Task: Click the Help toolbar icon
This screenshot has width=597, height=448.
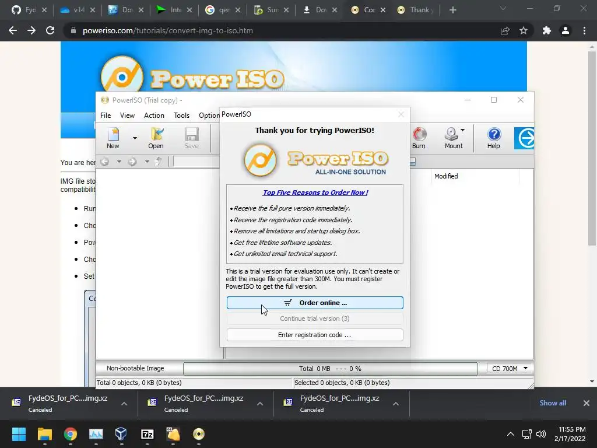Action: [x=494, y=138]
